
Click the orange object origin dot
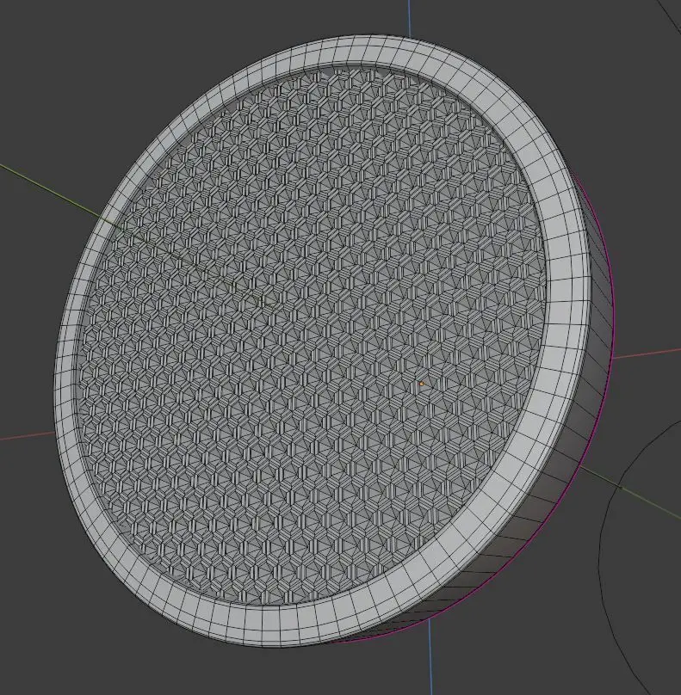tap(422, 384)
